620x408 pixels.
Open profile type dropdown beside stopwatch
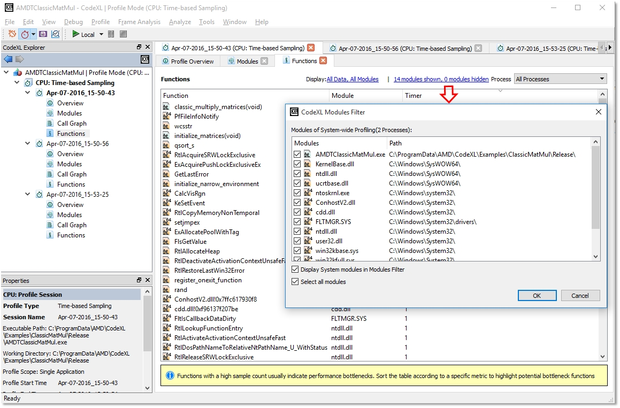coord(33,34)
